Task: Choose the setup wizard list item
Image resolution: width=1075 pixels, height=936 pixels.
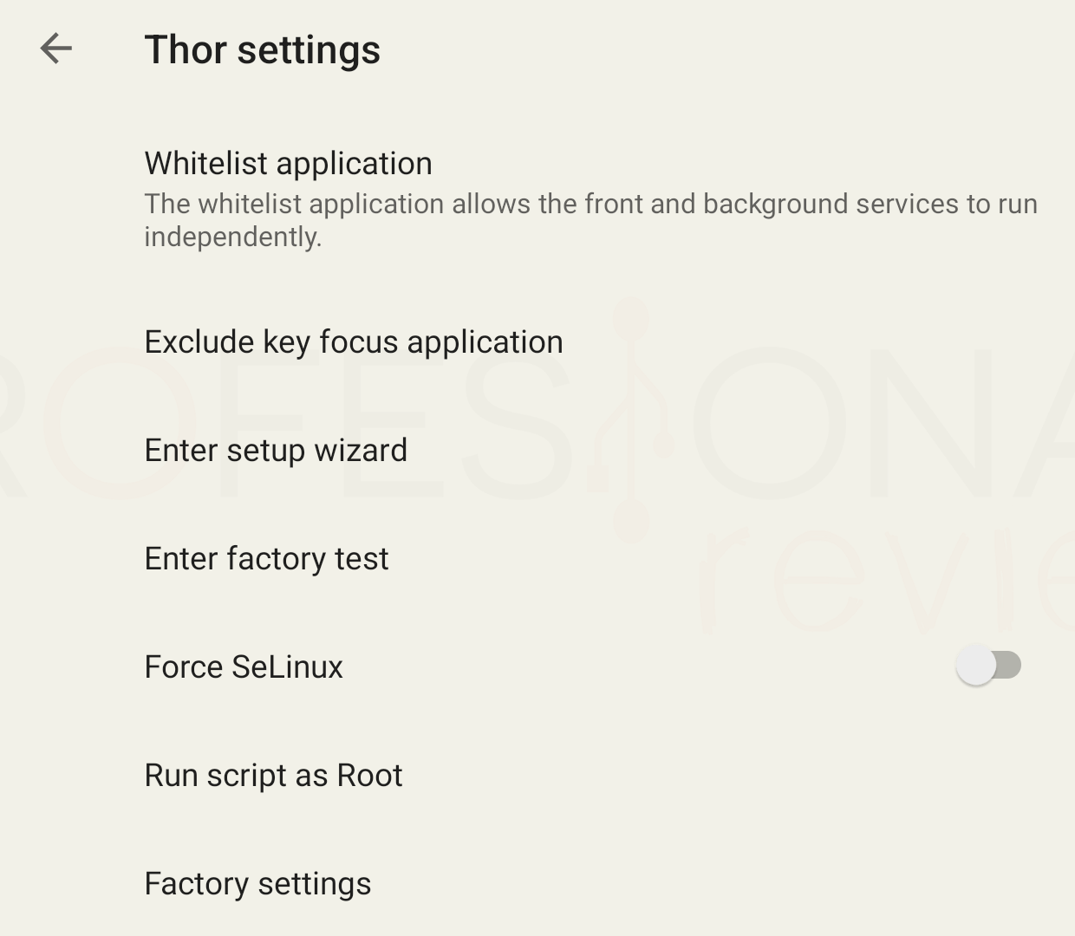Action: click(537, 451)
